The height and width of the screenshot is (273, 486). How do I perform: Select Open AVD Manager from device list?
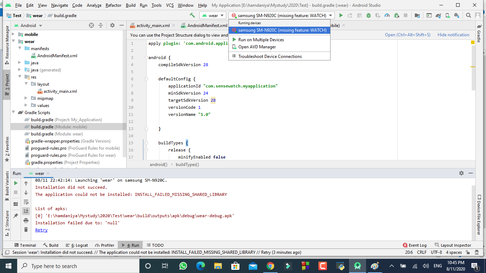coord(257,47)
